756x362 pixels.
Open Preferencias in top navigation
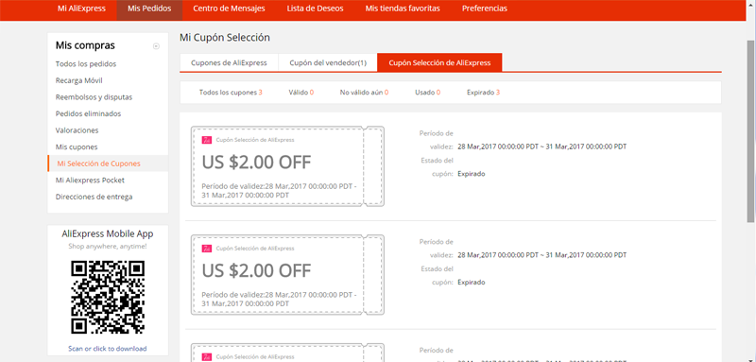(x=485, y=9)
